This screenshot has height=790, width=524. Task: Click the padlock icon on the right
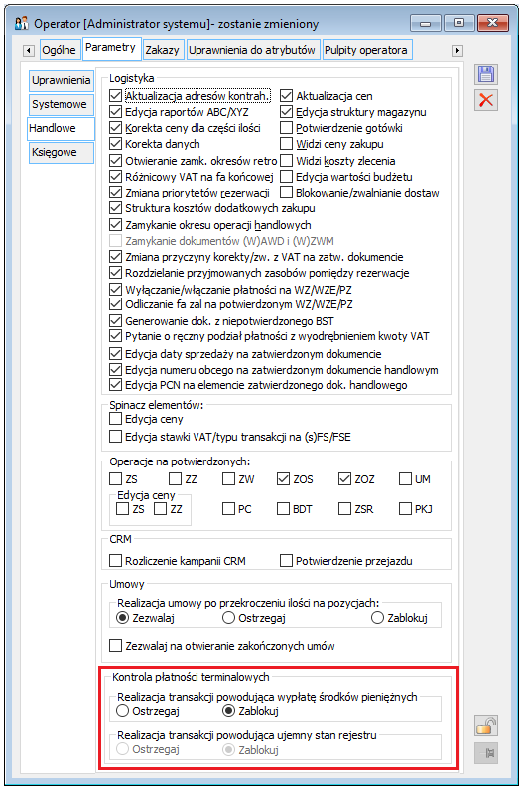[486, 726]
